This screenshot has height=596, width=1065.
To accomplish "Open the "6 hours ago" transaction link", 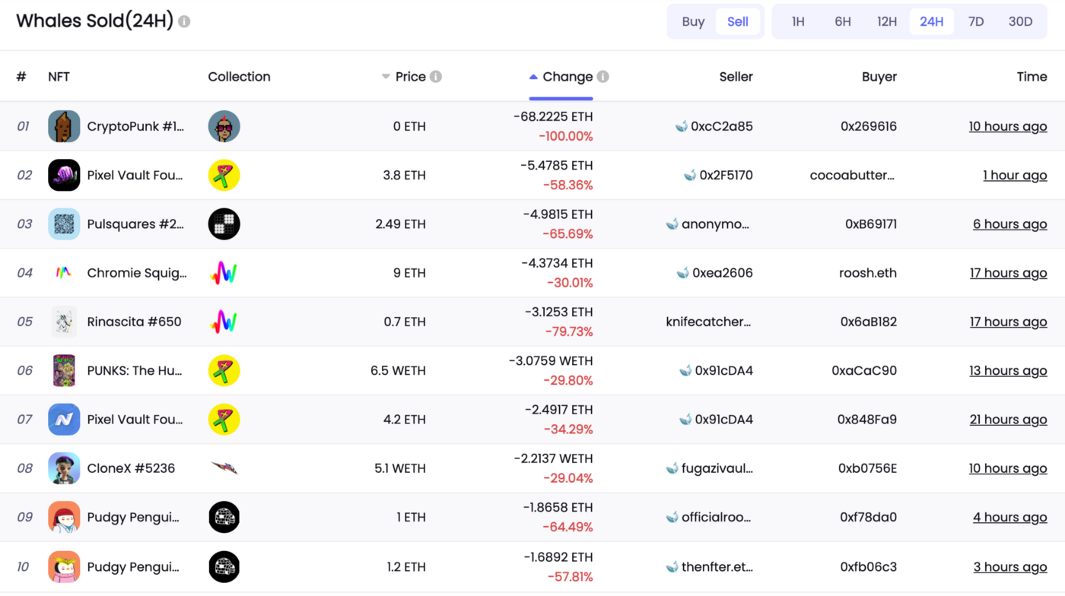I will click(x=1010, y=223).
